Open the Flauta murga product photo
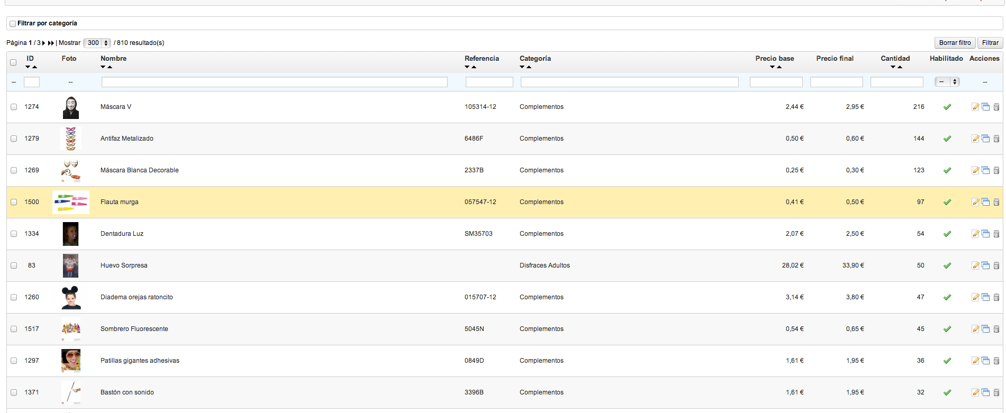 71,202
